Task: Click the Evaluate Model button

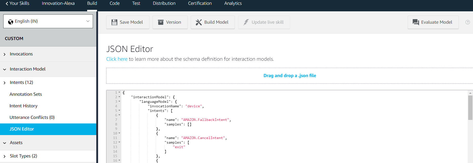Action: 433,22
